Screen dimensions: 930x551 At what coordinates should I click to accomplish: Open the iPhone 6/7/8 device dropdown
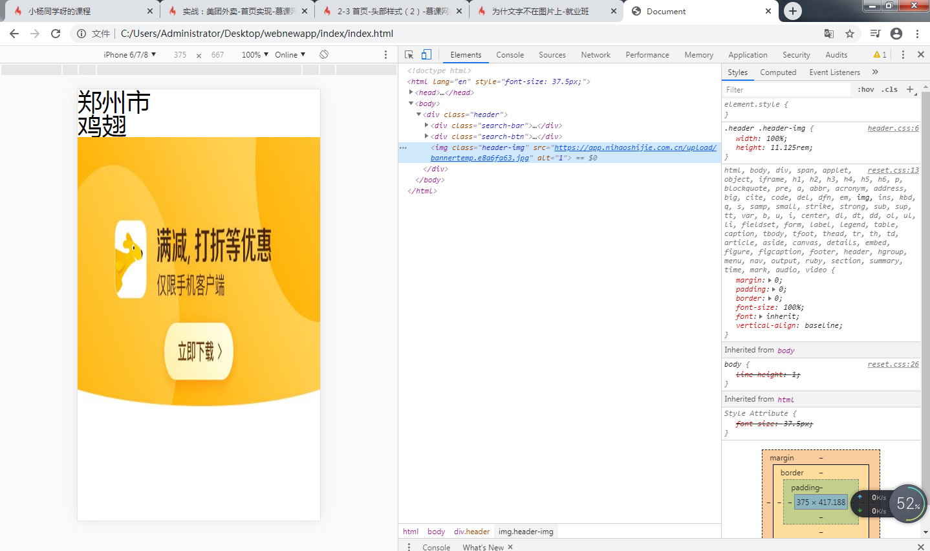(129, 55)
